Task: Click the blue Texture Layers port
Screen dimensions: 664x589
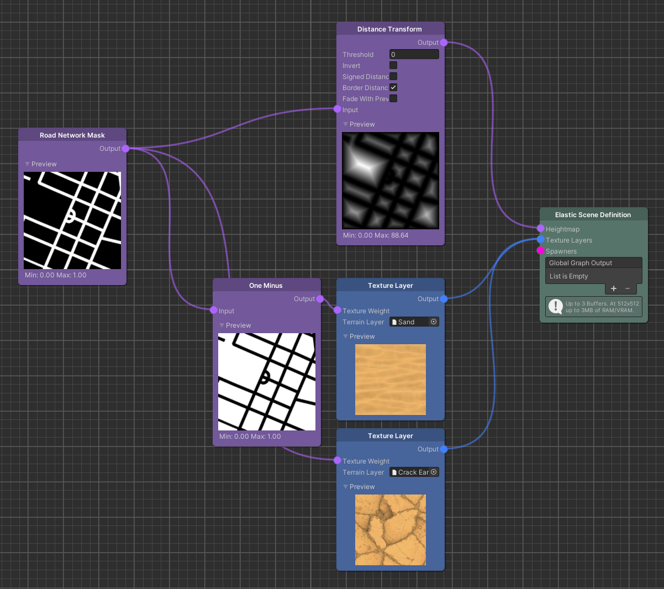Action: coord(540,240)
